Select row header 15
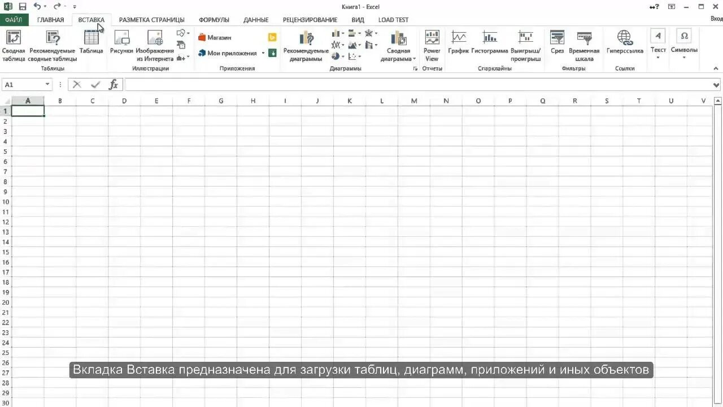Screen dimensions: 723x407 (x=6, y=252)
